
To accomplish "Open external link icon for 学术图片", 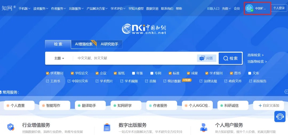I will point(97,81).
